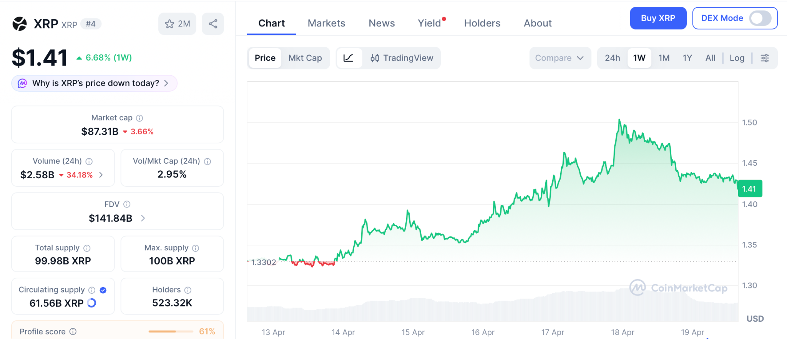Open 'Why is XRP's price down today?'
The height and width of the screenshot is (339, 787).
pyautogui.click(x=95, y=83)
